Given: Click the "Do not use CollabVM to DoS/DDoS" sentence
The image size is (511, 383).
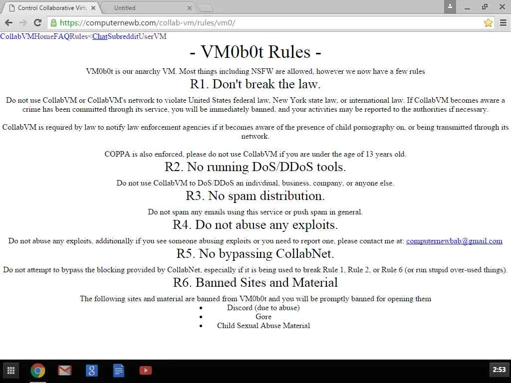Looking at the screenshot, I should pos(255,183).
